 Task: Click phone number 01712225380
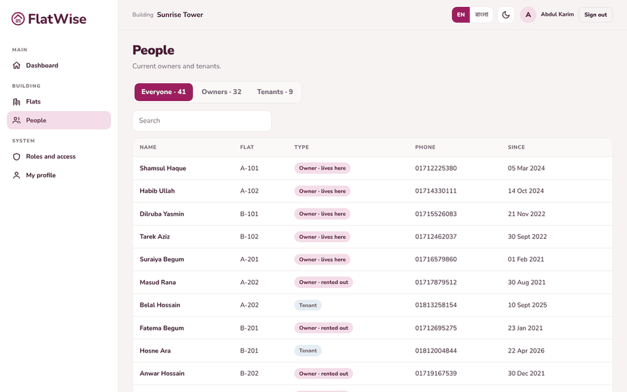tap(436, 168)
